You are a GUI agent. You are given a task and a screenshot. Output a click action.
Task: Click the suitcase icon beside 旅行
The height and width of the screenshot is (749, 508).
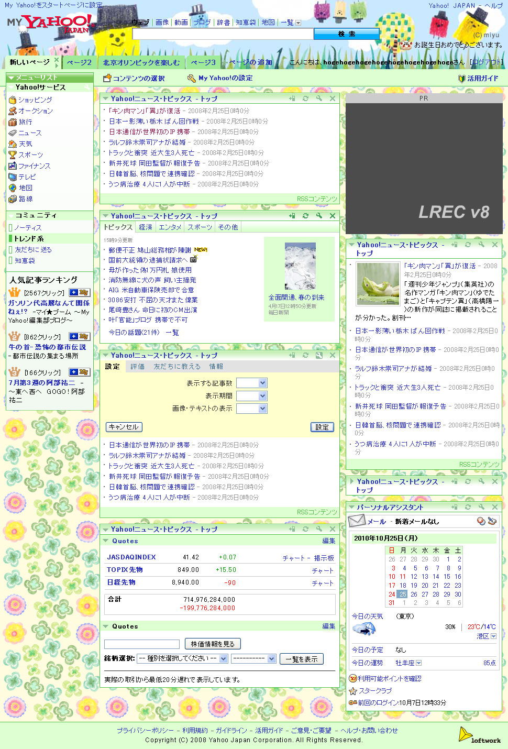(13, 122)
